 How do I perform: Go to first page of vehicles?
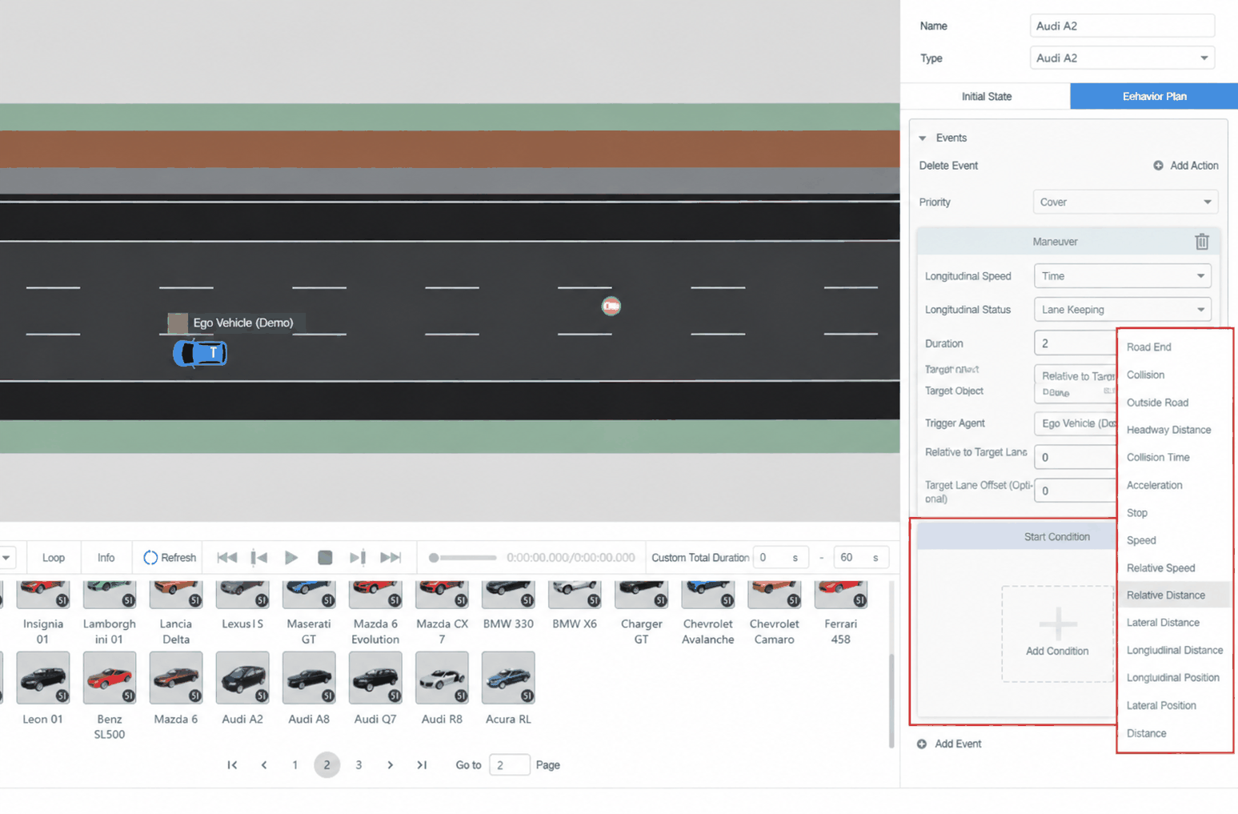click(232, 765)
